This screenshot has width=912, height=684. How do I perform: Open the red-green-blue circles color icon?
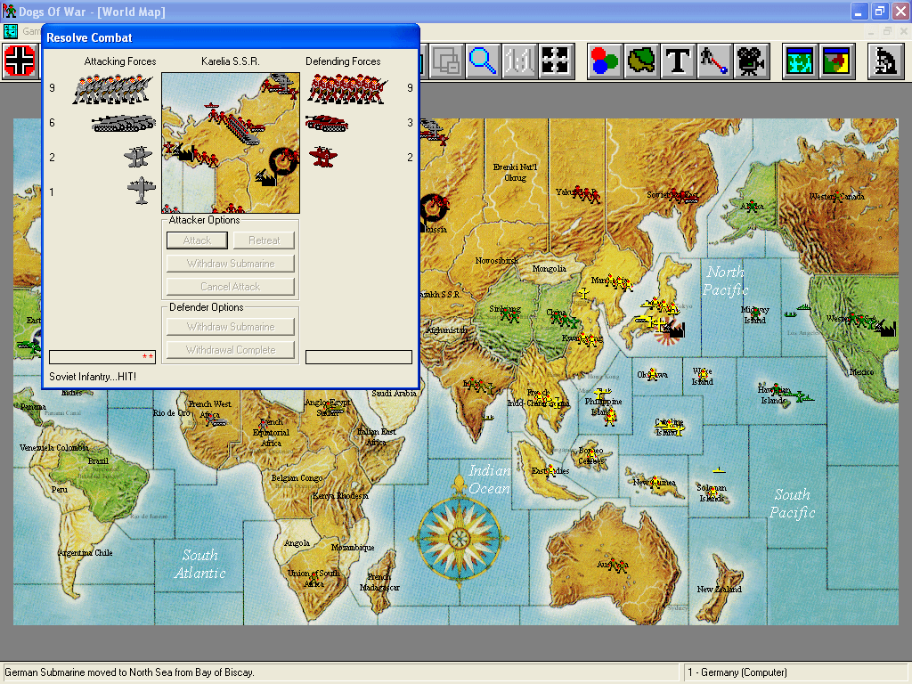[605, 61]
